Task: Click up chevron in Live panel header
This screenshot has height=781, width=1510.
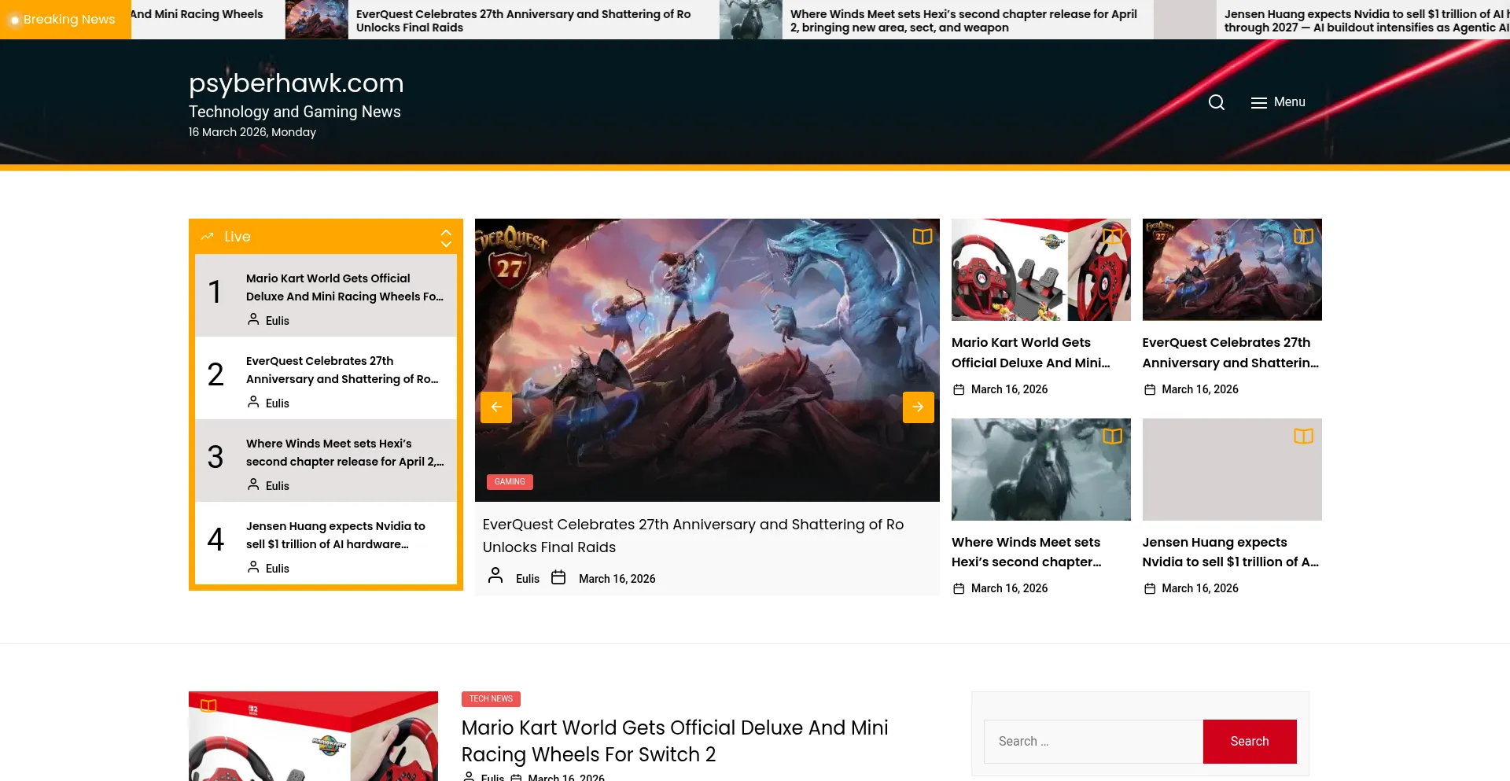Action: [446, 232]
